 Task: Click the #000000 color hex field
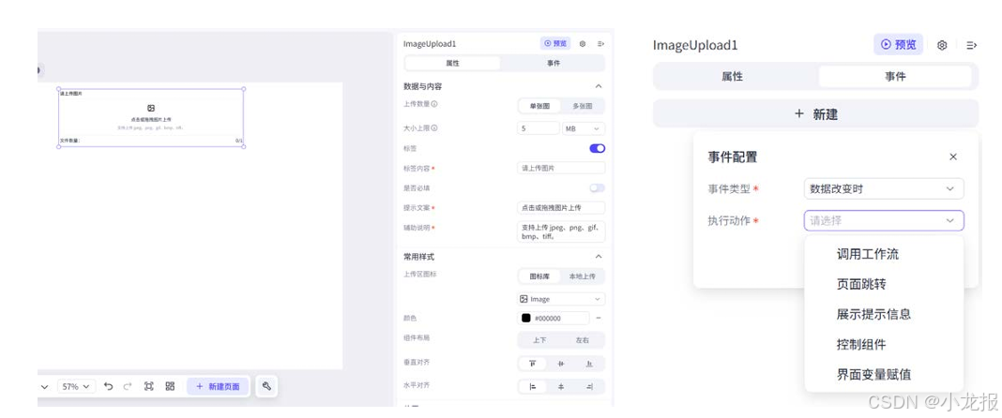554,318
